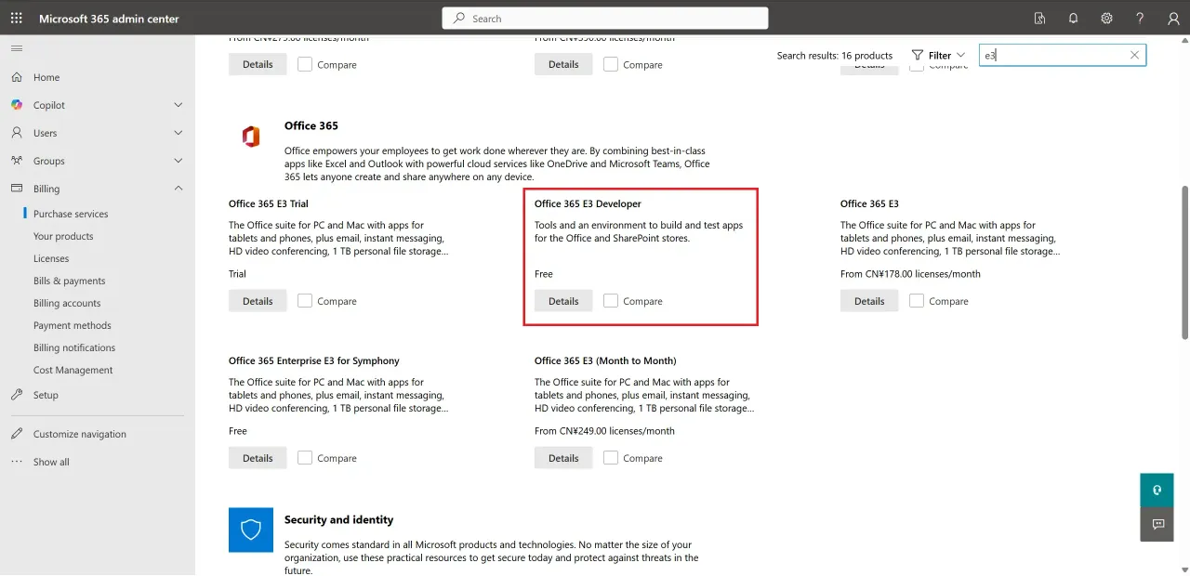This screenshot has height=576, width=1190.
Task: Click the Security and identity shield icon
Action: pyautogui.click(x=251, y=530)
